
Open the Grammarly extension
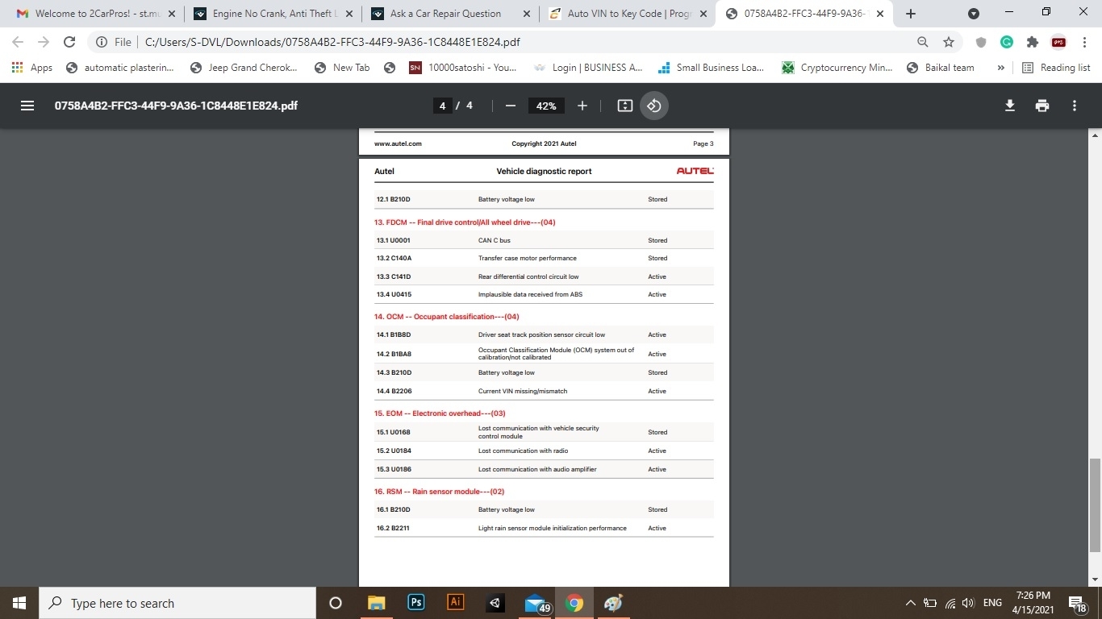click(1007, 42)
